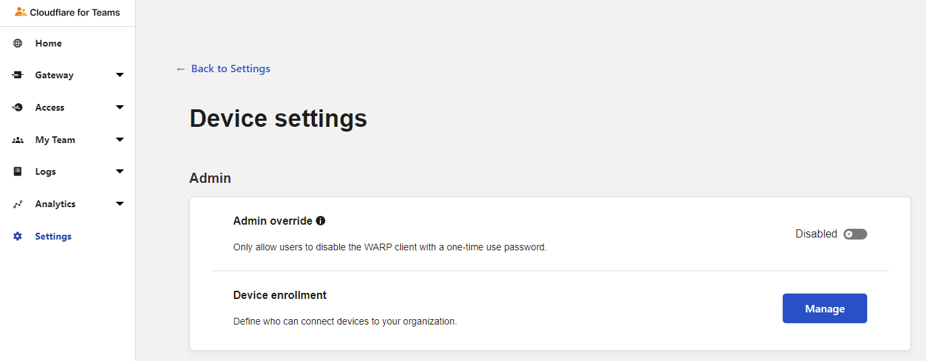This screenshot has width=926, height=361.
Task: Expand the Logs dropdown arrow
Action: (120, 171)
